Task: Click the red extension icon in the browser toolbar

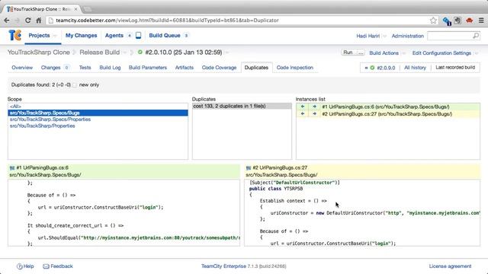Action: pos(470,21)
